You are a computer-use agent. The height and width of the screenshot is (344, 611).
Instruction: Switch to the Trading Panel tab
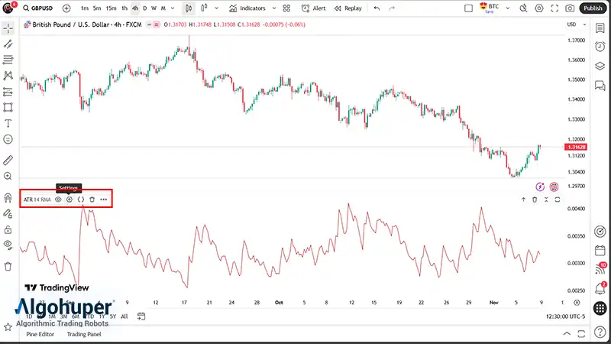click(83, 334)
